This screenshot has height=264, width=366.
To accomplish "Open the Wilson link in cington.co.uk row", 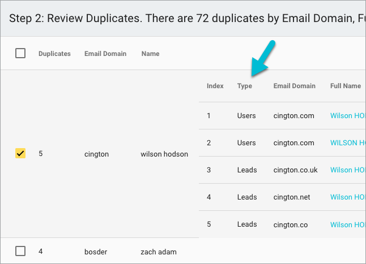I will click(x=348, y=170).
